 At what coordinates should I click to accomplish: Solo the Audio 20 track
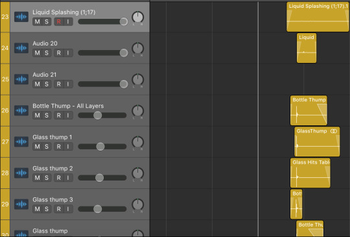tap(47, 53)
